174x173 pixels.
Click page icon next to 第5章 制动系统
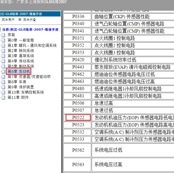pyautogui.click(x=3, y=66)
